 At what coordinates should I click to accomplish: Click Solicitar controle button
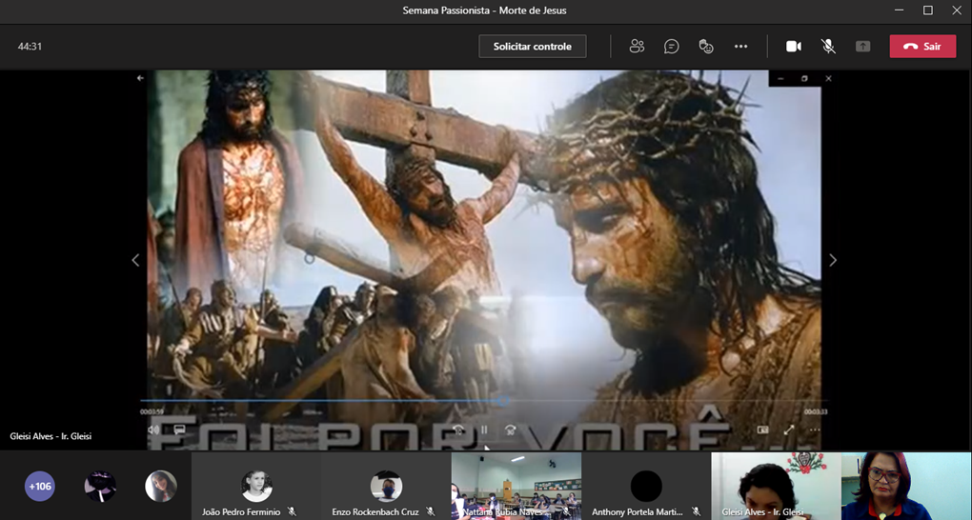coord(533,47)
